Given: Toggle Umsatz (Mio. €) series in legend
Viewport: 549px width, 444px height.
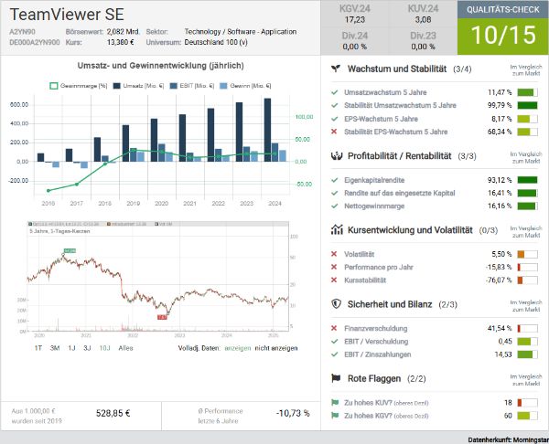Looking at the screenshot, I should [138, 86].
